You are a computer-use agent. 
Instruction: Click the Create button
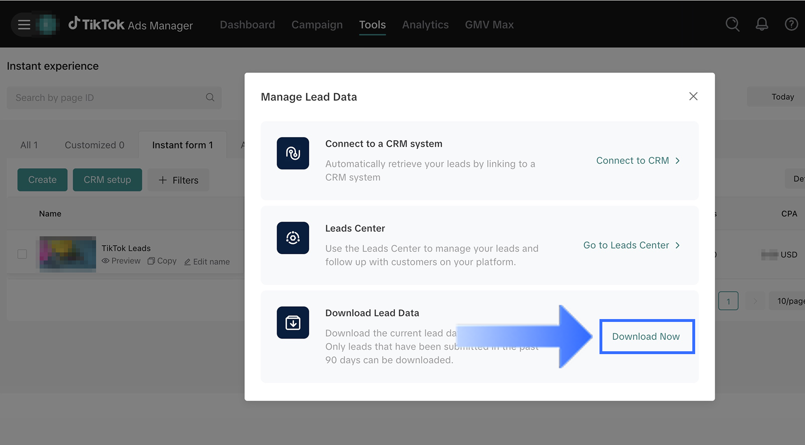pos(43,180)
